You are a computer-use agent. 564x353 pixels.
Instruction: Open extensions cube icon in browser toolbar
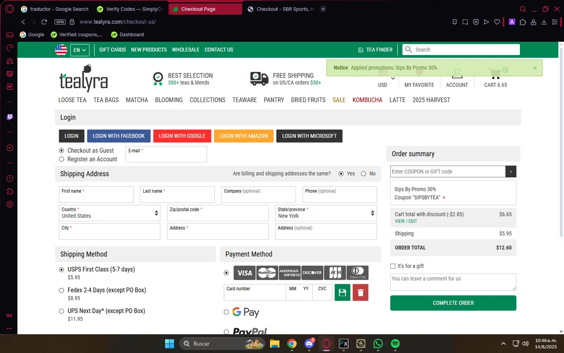(523, 22)
